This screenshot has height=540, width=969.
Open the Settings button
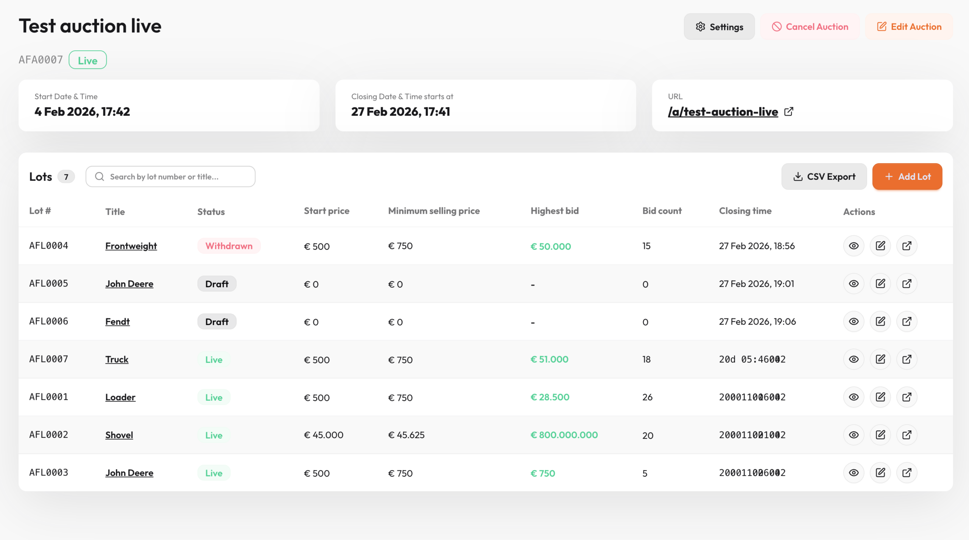tap(719, 27)
